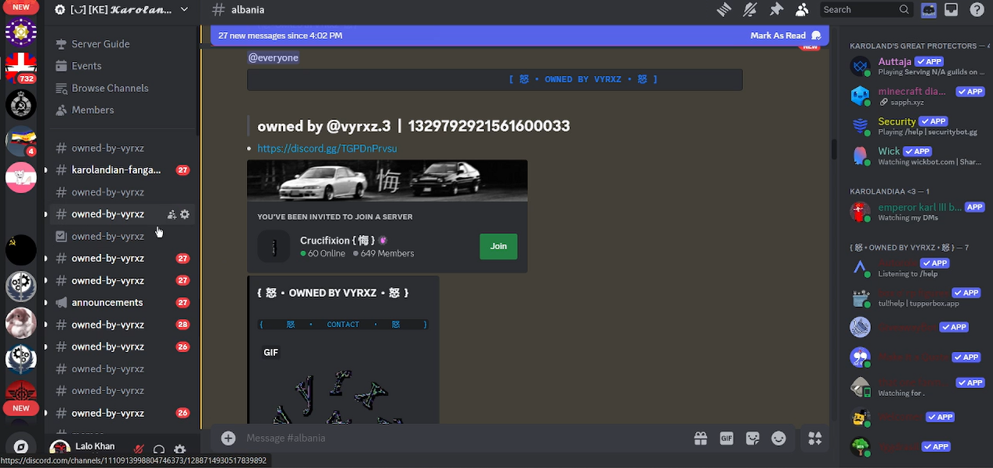Open Server Guide
Viewport: 993px width, 468px height.
click(x=100, y=44)
